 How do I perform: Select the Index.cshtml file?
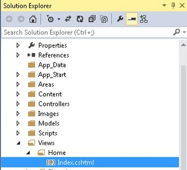76,163
